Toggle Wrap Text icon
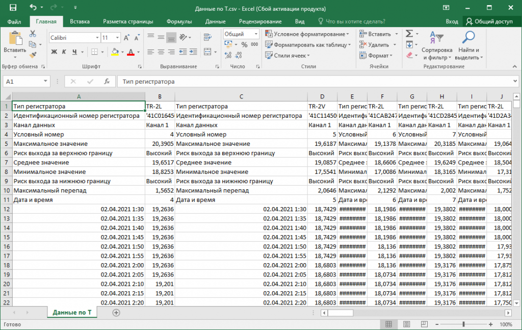Viewport: 522px width, 330px height. click(208, 37)
